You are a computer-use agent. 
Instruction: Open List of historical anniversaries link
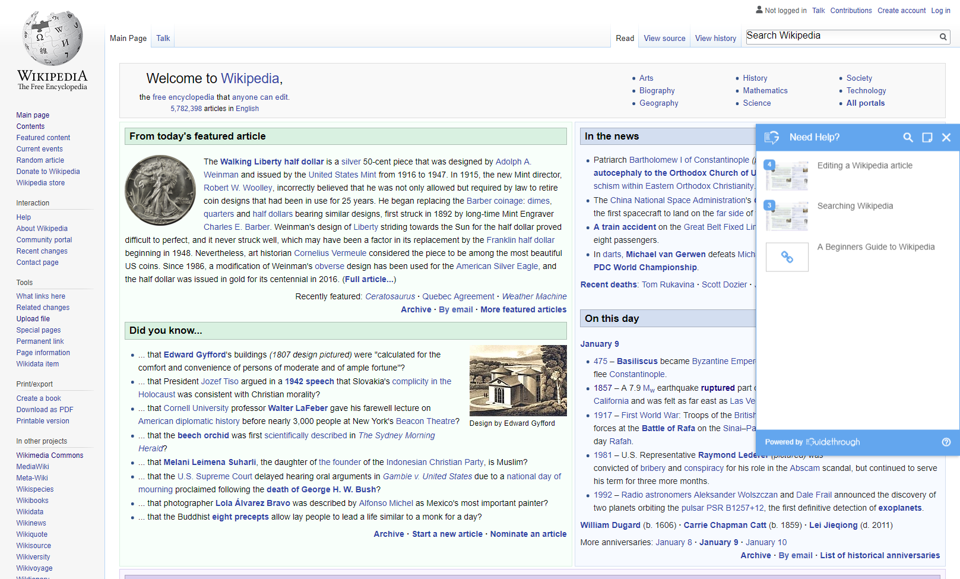[x=880, y=555]
